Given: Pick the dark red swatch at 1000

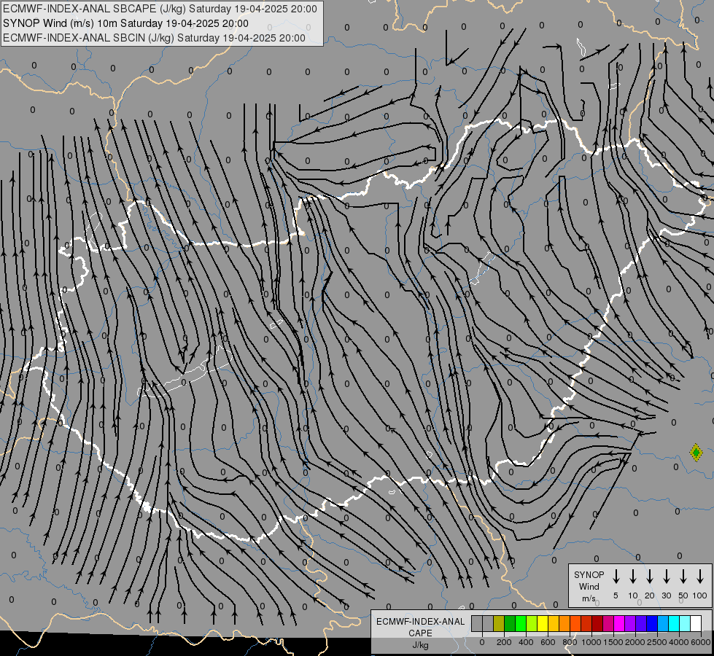Looking at the screenshot, I should (597, 623).
